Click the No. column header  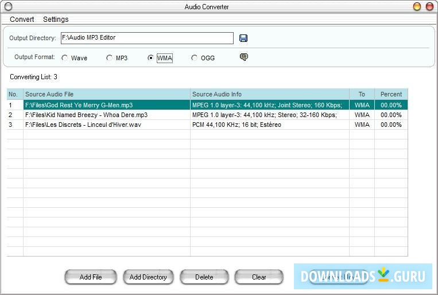pos(15,94)
